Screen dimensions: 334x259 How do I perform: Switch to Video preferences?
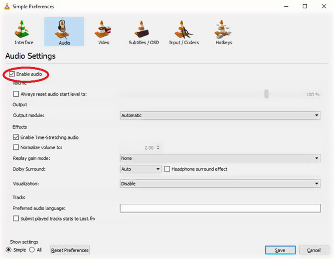[103, 31]
